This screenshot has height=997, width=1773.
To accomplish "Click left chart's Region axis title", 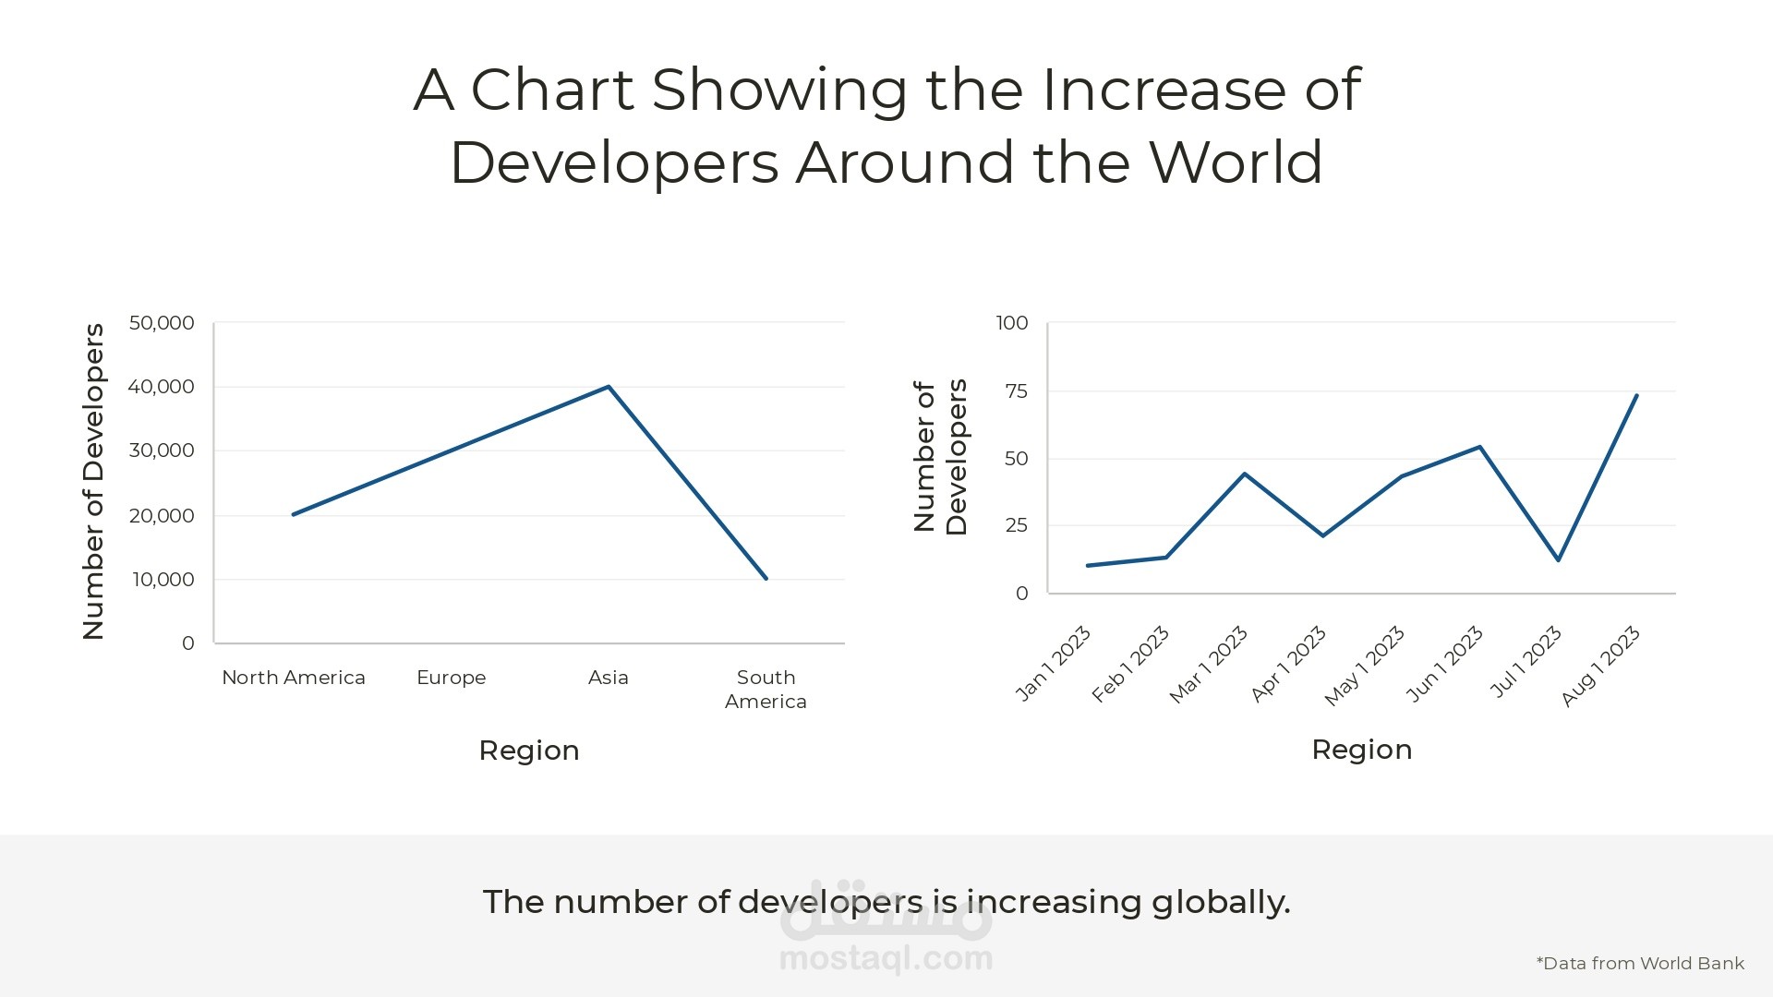I will (529, 751).
